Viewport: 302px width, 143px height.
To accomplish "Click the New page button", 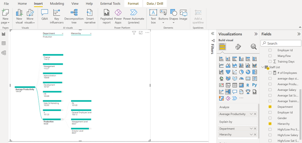I will 5,15.
